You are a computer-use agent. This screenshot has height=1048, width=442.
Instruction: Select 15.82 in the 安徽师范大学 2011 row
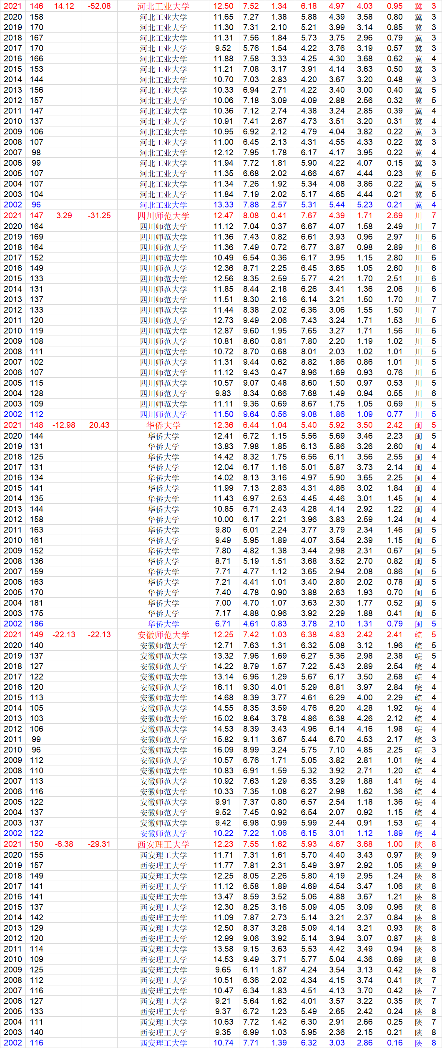coord(224,740)
